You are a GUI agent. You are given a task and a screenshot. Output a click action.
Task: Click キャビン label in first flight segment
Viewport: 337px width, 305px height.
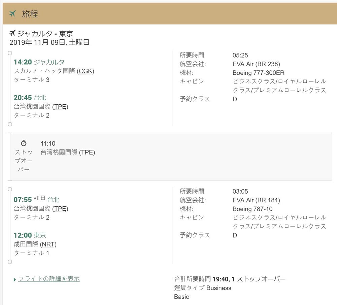[x=192, y=81]
